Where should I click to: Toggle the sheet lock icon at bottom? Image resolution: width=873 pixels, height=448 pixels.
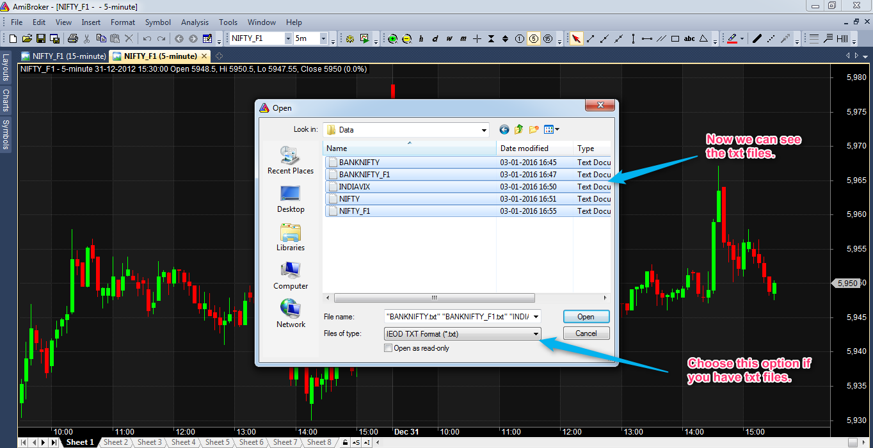click(x=345, y=442)
